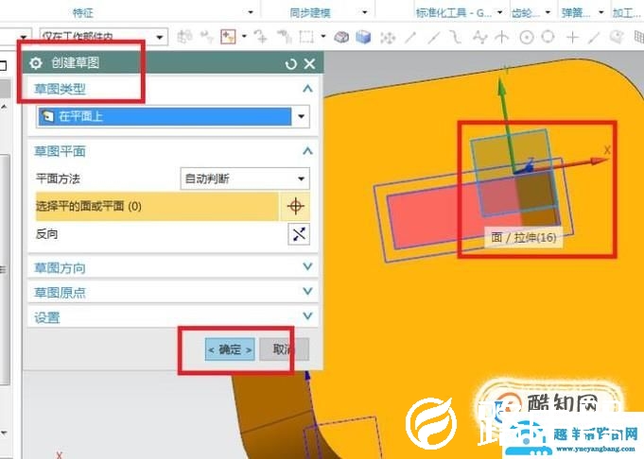644x459 pixels.
Task: Click the grey icon left of the dashed rectangle
Action: (x=284, y=37)
